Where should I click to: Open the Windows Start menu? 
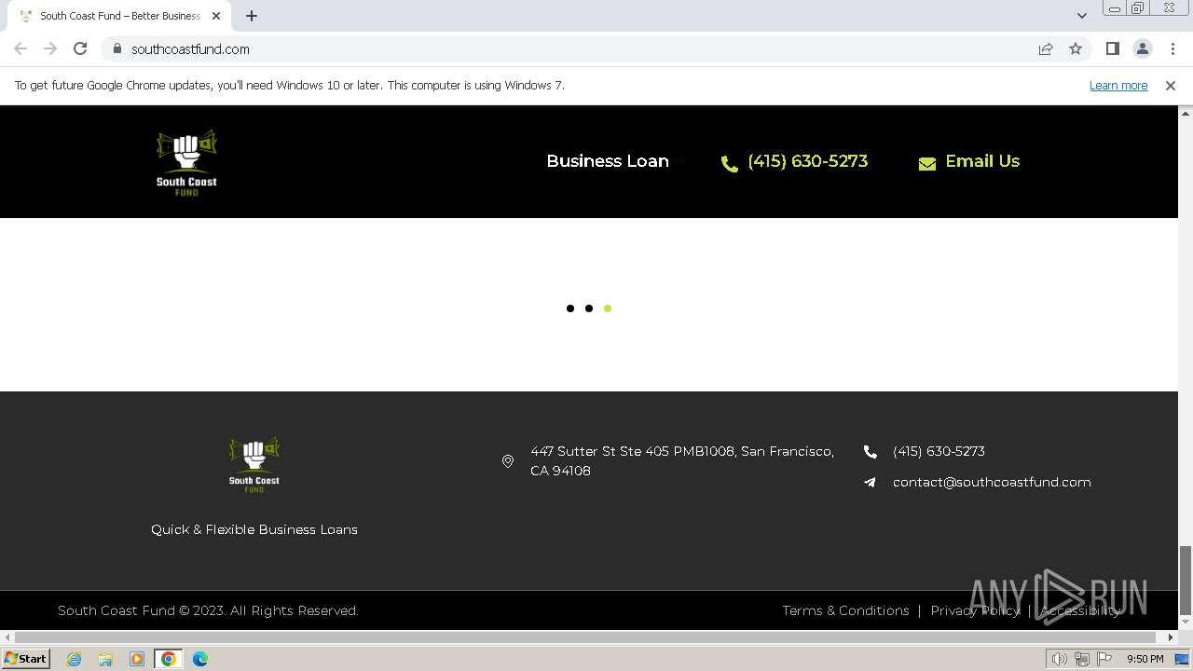click(x=26, y=659)
